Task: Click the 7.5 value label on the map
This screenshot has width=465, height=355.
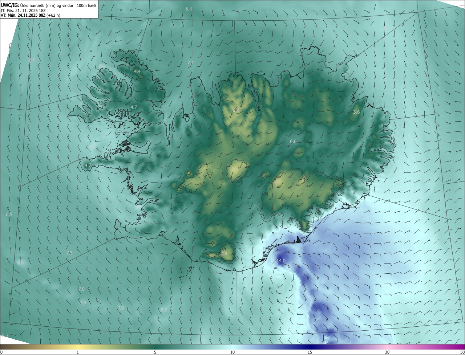Action: (x=69, y=253)
